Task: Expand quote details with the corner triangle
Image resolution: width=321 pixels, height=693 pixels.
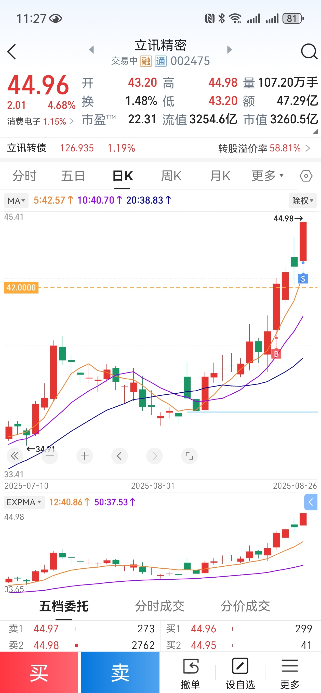Action: click(315, 131)
